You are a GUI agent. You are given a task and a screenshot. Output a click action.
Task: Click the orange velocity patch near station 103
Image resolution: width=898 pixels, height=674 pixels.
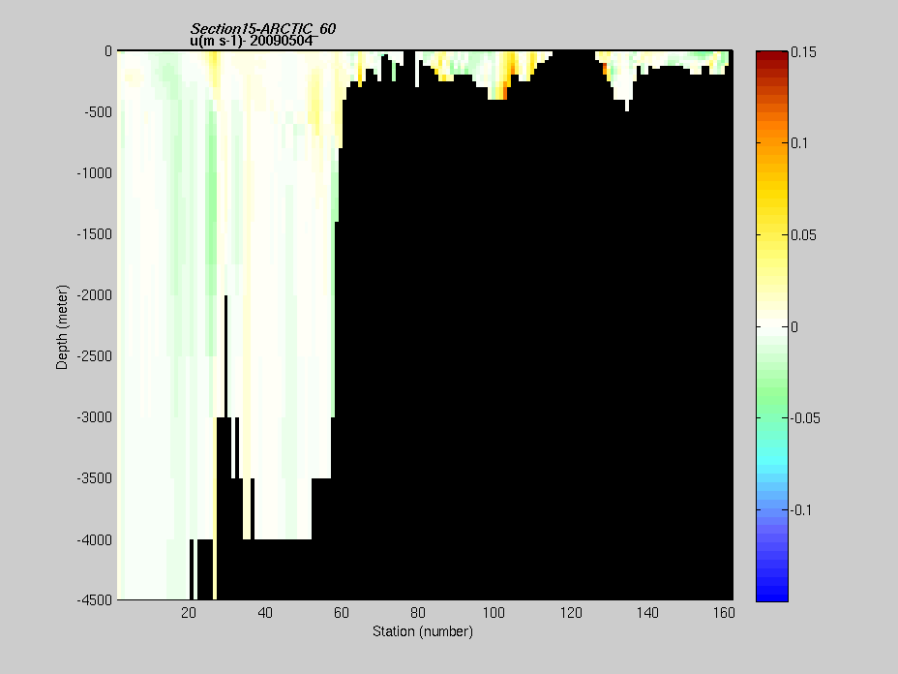pyautogui.click(x=505, y=91)
